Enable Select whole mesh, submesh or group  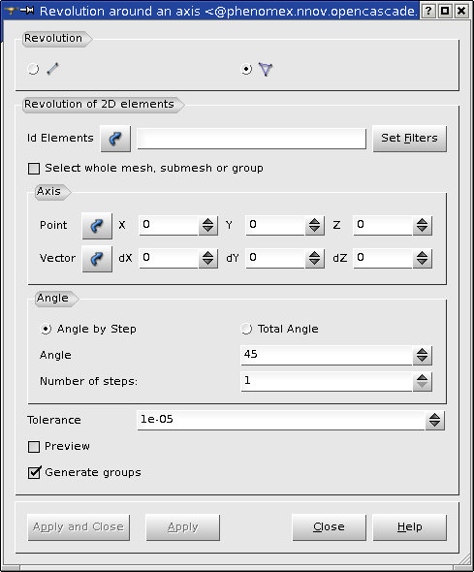point(34,169)
